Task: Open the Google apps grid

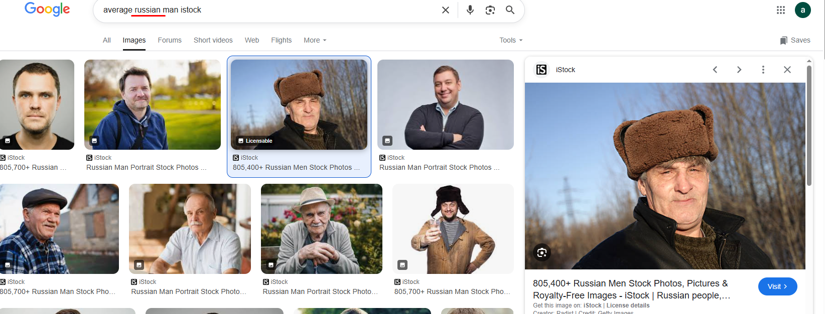Action: [x=780, y=10]
